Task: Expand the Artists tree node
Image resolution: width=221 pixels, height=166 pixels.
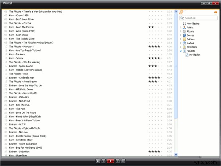Action: [180, 28]
